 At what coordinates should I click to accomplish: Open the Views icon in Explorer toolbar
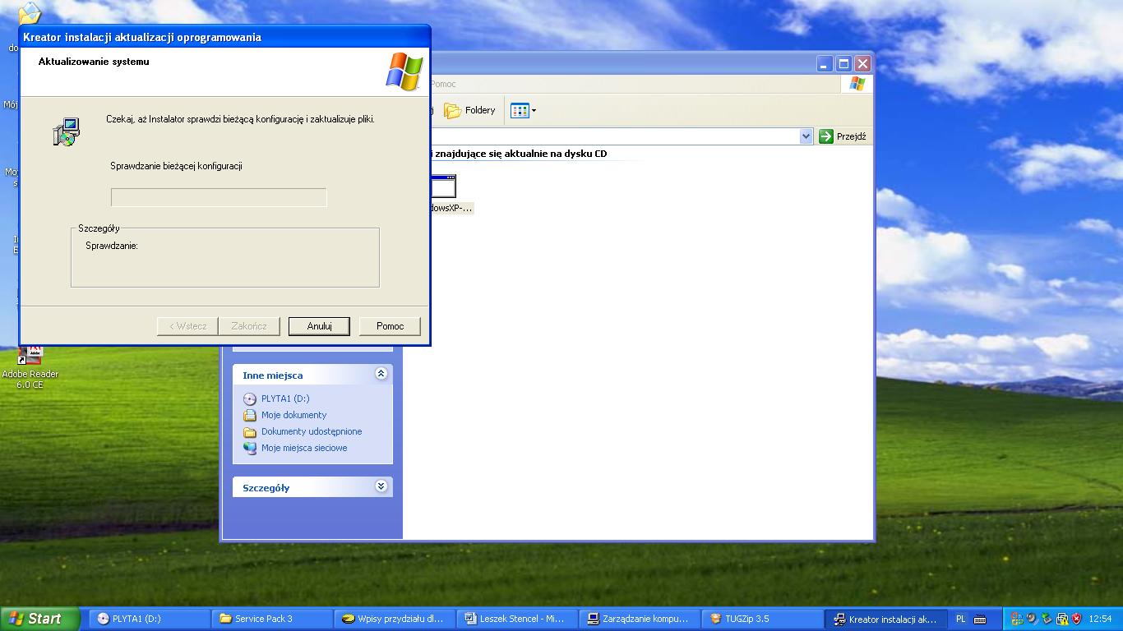pyautogui.click(x=519, y=110)
